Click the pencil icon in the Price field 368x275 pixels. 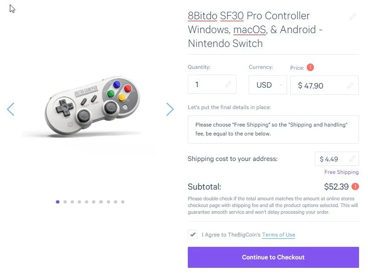pos(351,85)
